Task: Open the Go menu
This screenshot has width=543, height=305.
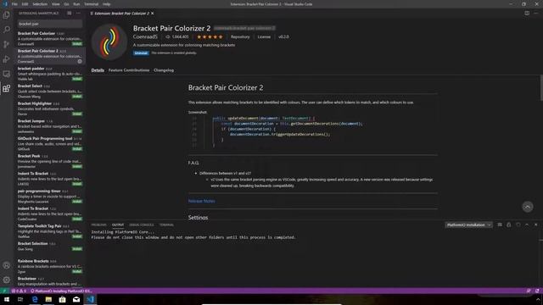Action: (x=66, y=4)
